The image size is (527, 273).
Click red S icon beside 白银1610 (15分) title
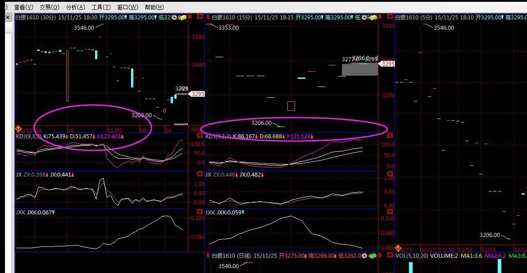[x=208, y=17]
